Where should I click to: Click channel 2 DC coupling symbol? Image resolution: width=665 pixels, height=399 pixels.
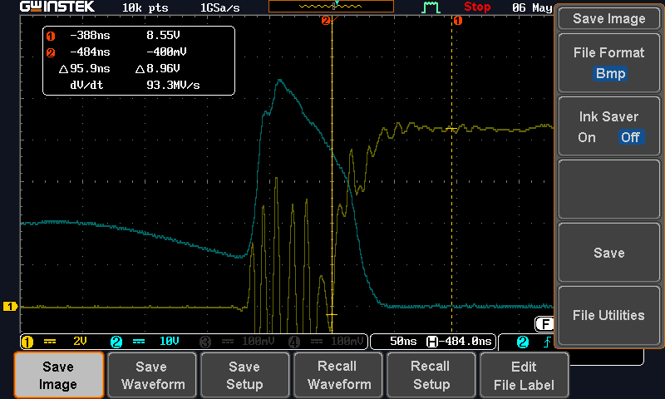coord(139,342)
